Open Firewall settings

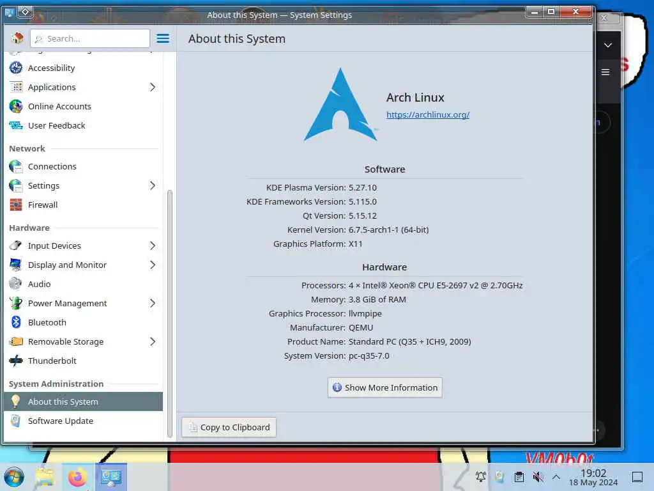coord(84,205)
